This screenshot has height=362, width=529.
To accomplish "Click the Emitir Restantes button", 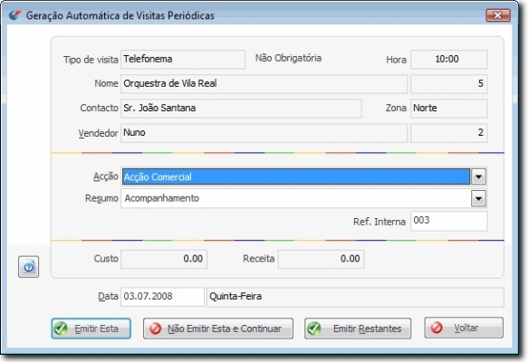I will 358,329.
